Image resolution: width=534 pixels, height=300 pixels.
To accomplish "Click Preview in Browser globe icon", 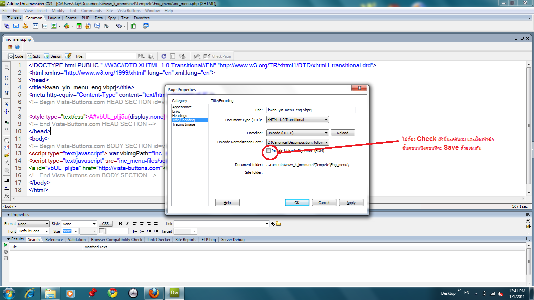I will pyautogui.click(x=151, y=56).
